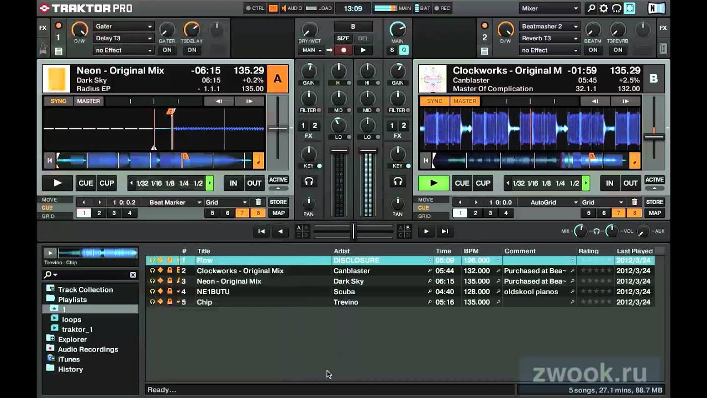Image resolution: width=707 pixels, height=398 pixels.
Task: Toggle the fullscreen layout icon in the header
Action: [x=629, y=8]
